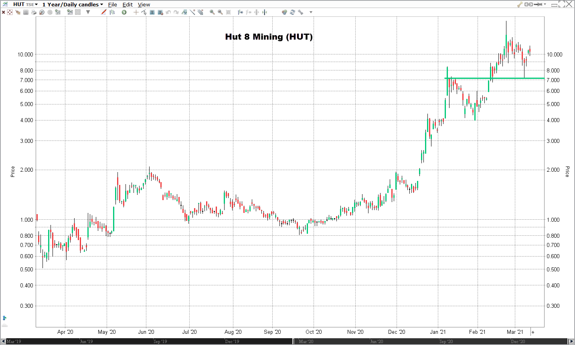This screenshot has height=345, width=575.
Task: Click the compress bars to center icon
Action: tap(264, 12)
